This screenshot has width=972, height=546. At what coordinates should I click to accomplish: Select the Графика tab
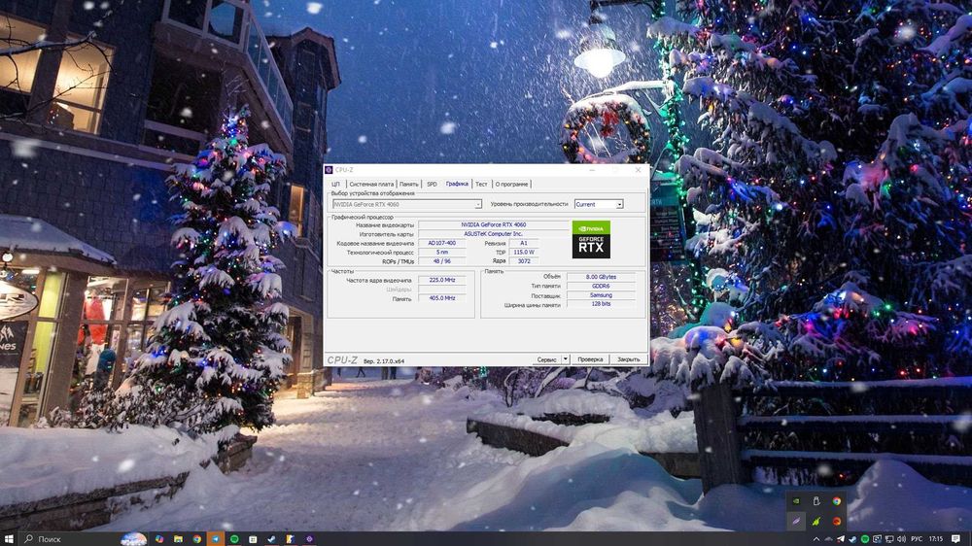click(457, 184)
